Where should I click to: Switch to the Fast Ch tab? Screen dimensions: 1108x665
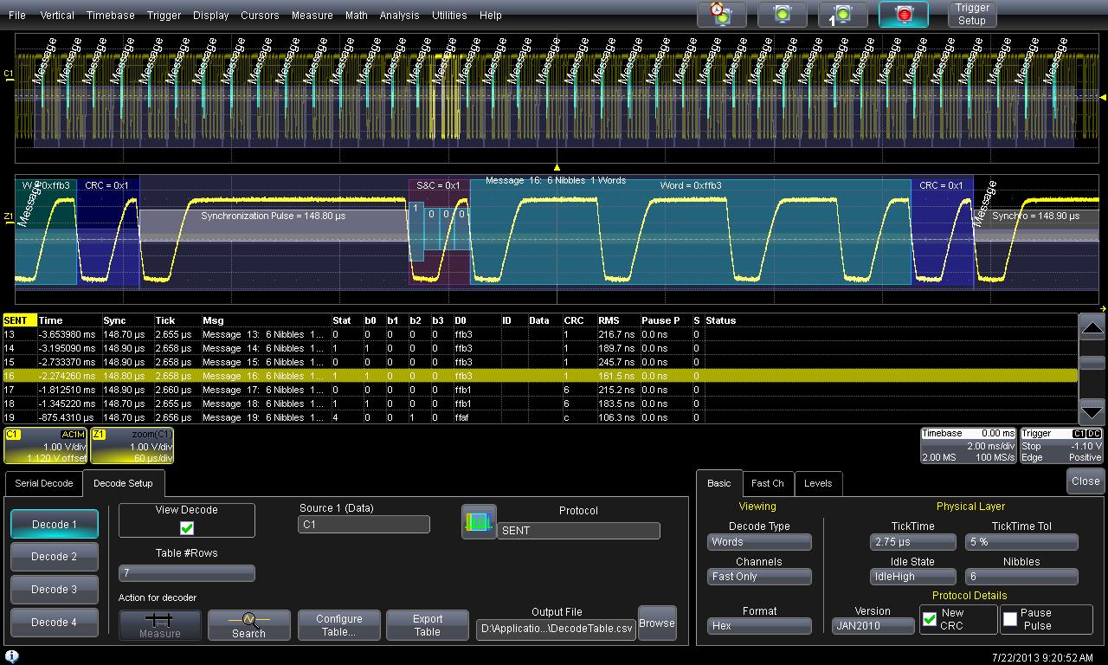tap(767, 483)
